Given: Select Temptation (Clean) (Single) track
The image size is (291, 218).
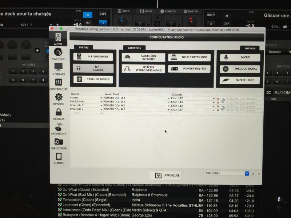Looking at the screenshot, I should 85,200.
